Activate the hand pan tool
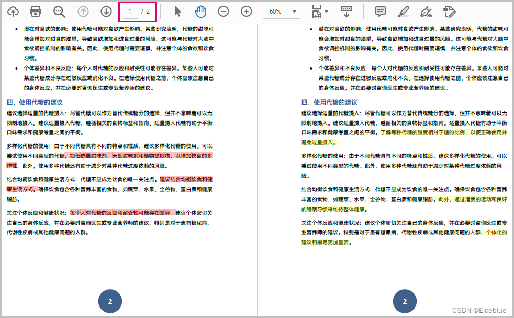 click(200, 12)
